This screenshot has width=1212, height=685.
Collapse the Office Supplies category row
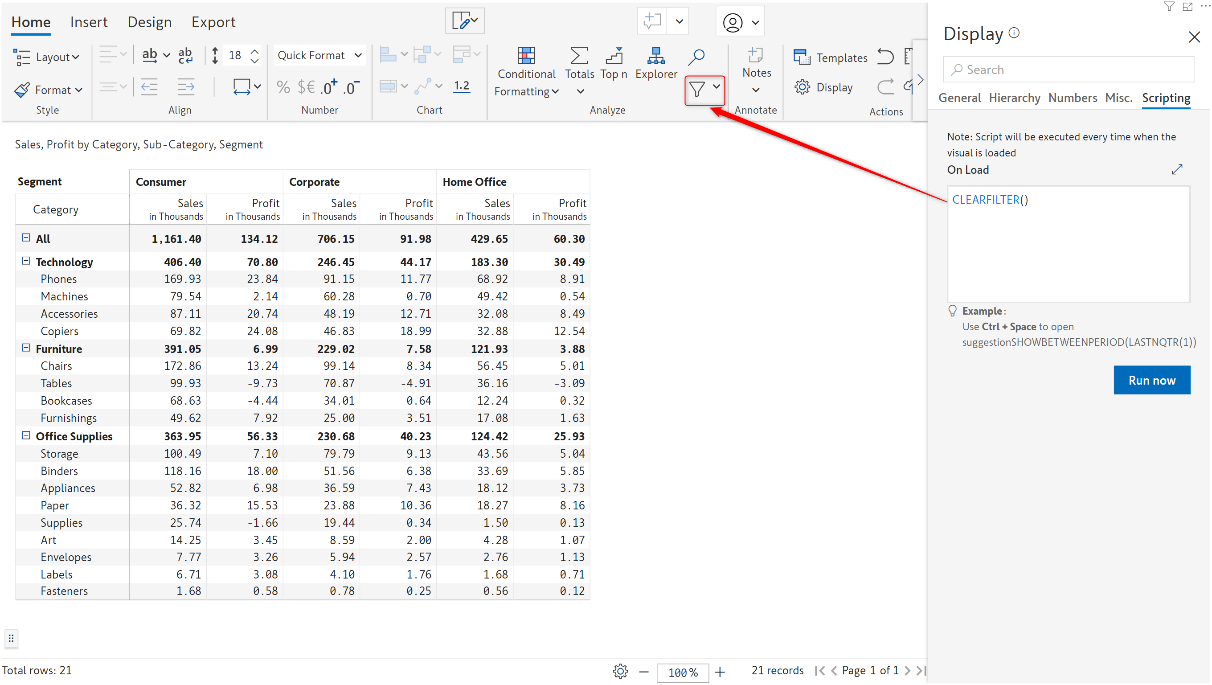coord(26,436)
